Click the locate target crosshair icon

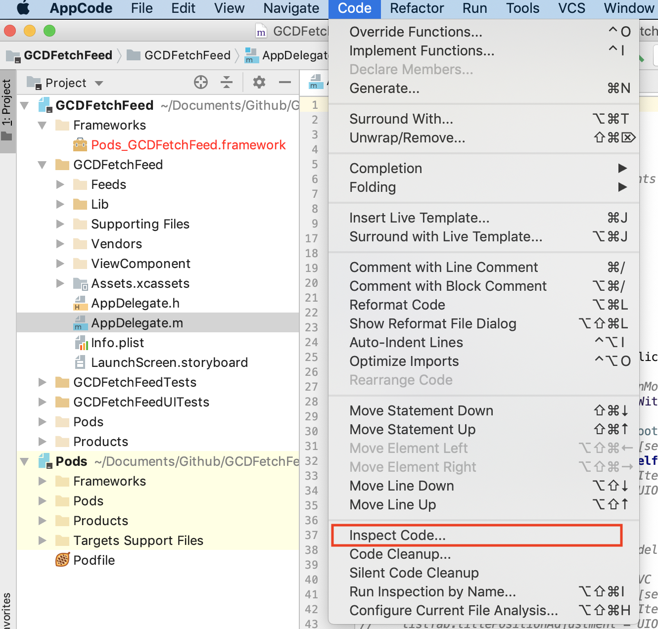coord(201,82)
